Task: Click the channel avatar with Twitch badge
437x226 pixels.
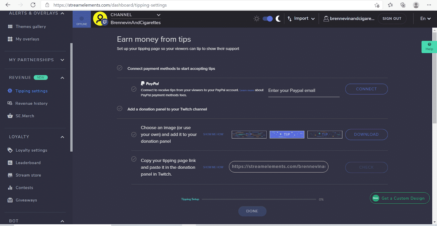Action: coord(100,19)
